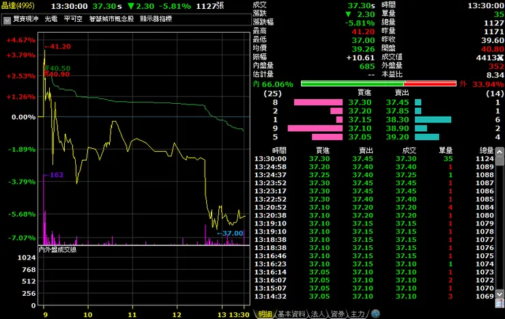This screenshot has height=319, width=505.
Task: Click total volume 1124 in first trade row
Action: 485,159
